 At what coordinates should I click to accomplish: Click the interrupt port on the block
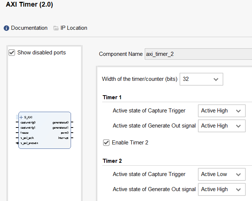(63, 138)
